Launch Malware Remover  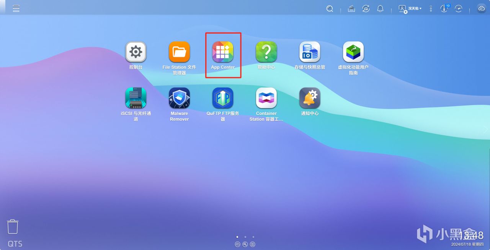179,98
